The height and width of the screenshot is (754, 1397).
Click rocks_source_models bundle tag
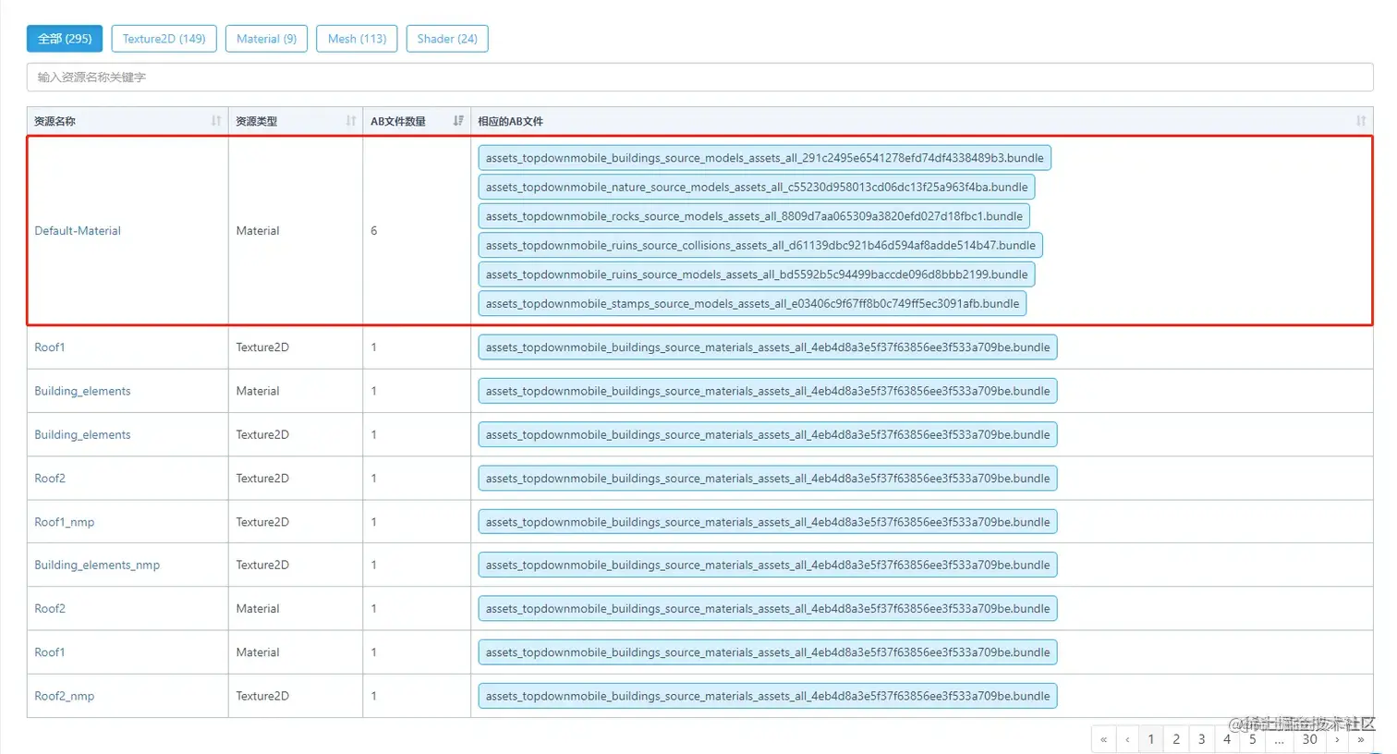coord(754,216)
